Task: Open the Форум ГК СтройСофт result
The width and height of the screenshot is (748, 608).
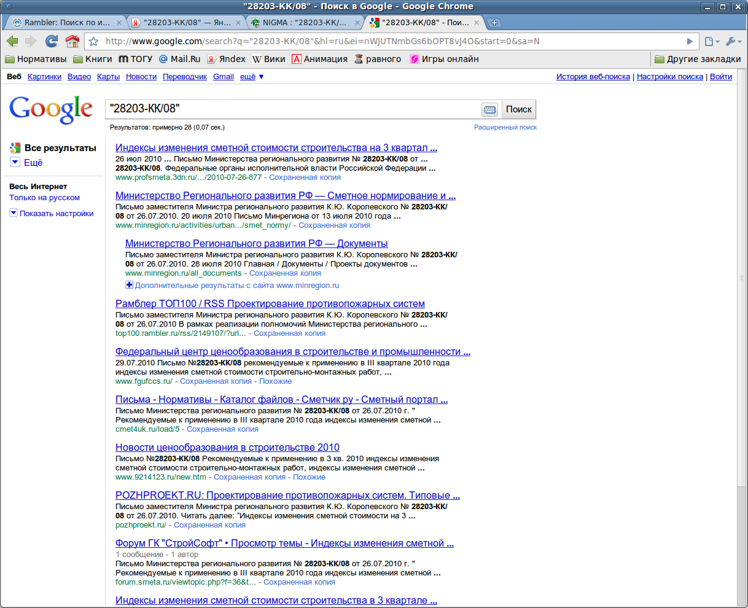Action: coord(284,544)
